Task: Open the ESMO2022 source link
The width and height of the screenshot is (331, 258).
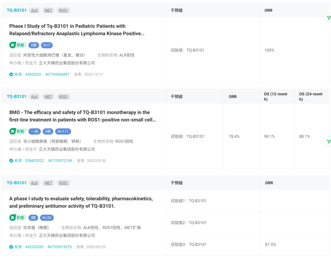Action: tap(34, 161)
